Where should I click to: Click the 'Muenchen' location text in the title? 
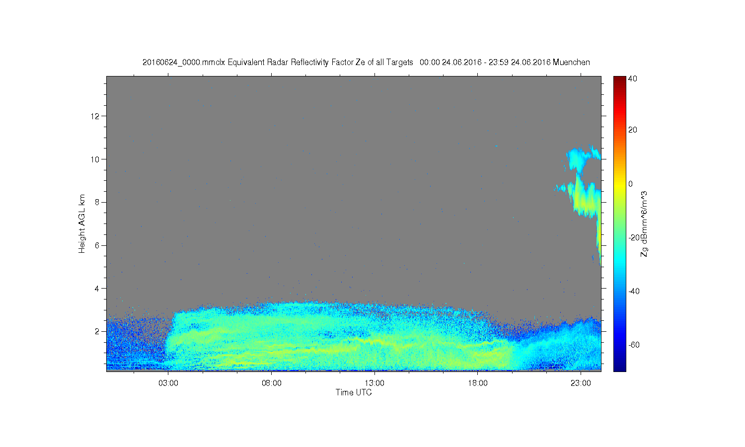point(571,62)
